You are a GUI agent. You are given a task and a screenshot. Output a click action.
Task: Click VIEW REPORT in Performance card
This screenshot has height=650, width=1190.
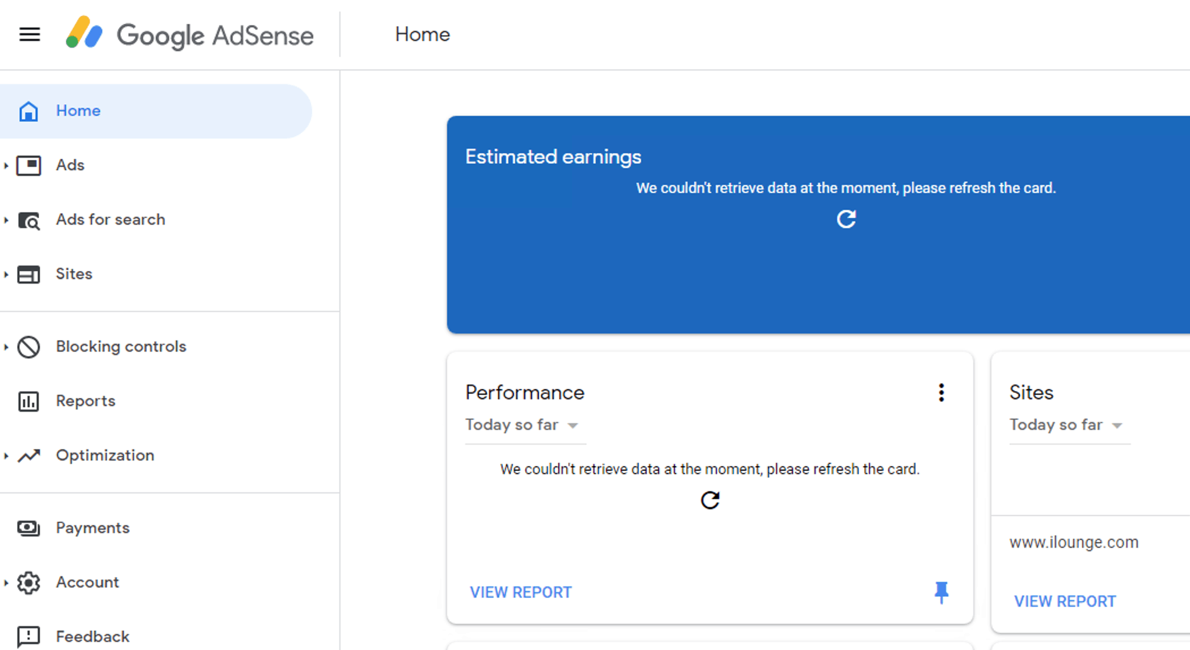(x=521, y=592)
